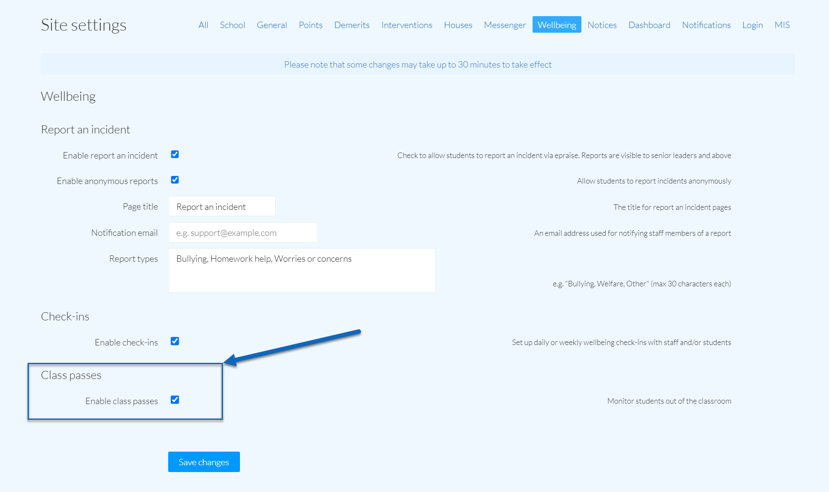Viewport: 829px width, 492px height.
Task: Click inside the Report types textarea
Action: point(302,270)
